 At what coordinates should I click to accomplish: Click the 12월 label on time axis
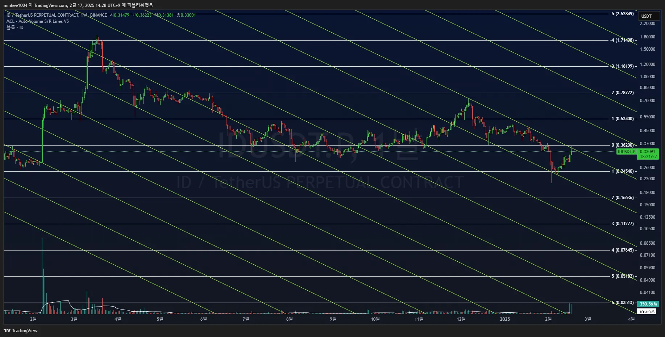point(461,319)
